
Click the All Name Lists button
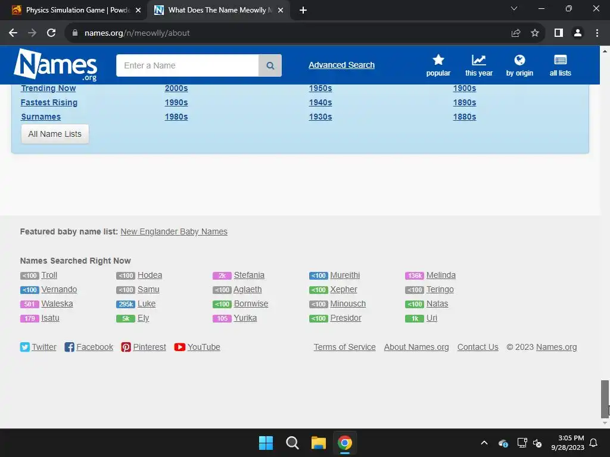[x=55, y=134]
